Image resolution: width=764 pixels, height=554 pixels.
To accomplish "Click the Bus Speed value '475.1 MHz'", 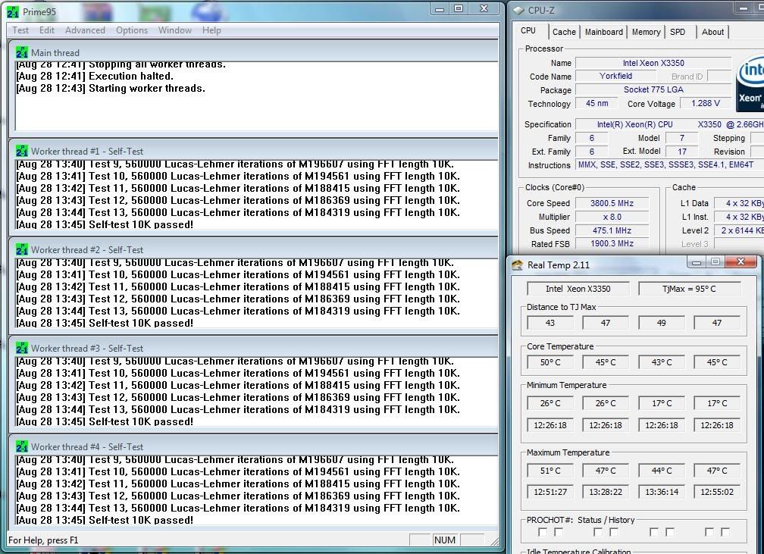I will (612, 230).
